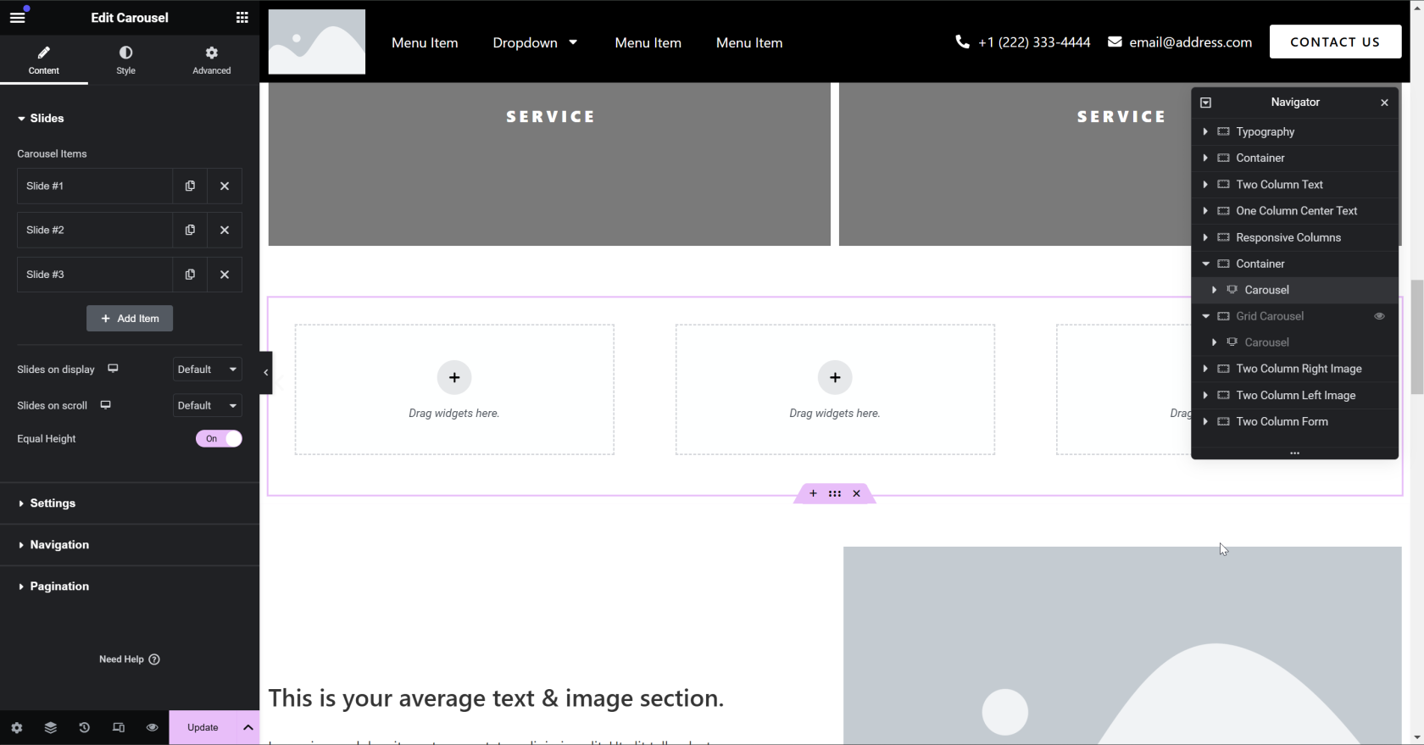The width and height of the screenshot is (1424, 745).
Task: Expand Two Column Text in Navigator
Action: [x=1205, y=184]
